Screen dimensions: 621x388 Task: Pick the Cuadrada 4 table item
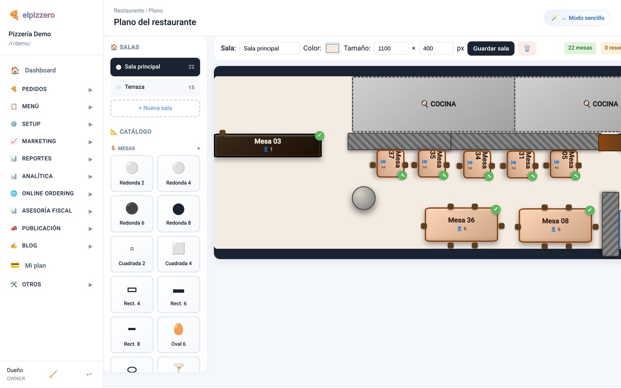pyautogui.click(x=179, y=254)
